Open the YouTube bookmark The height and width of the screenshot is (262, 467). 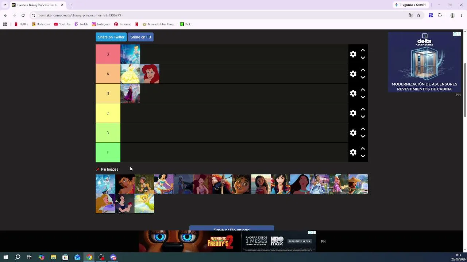click(x=62, y=24)
